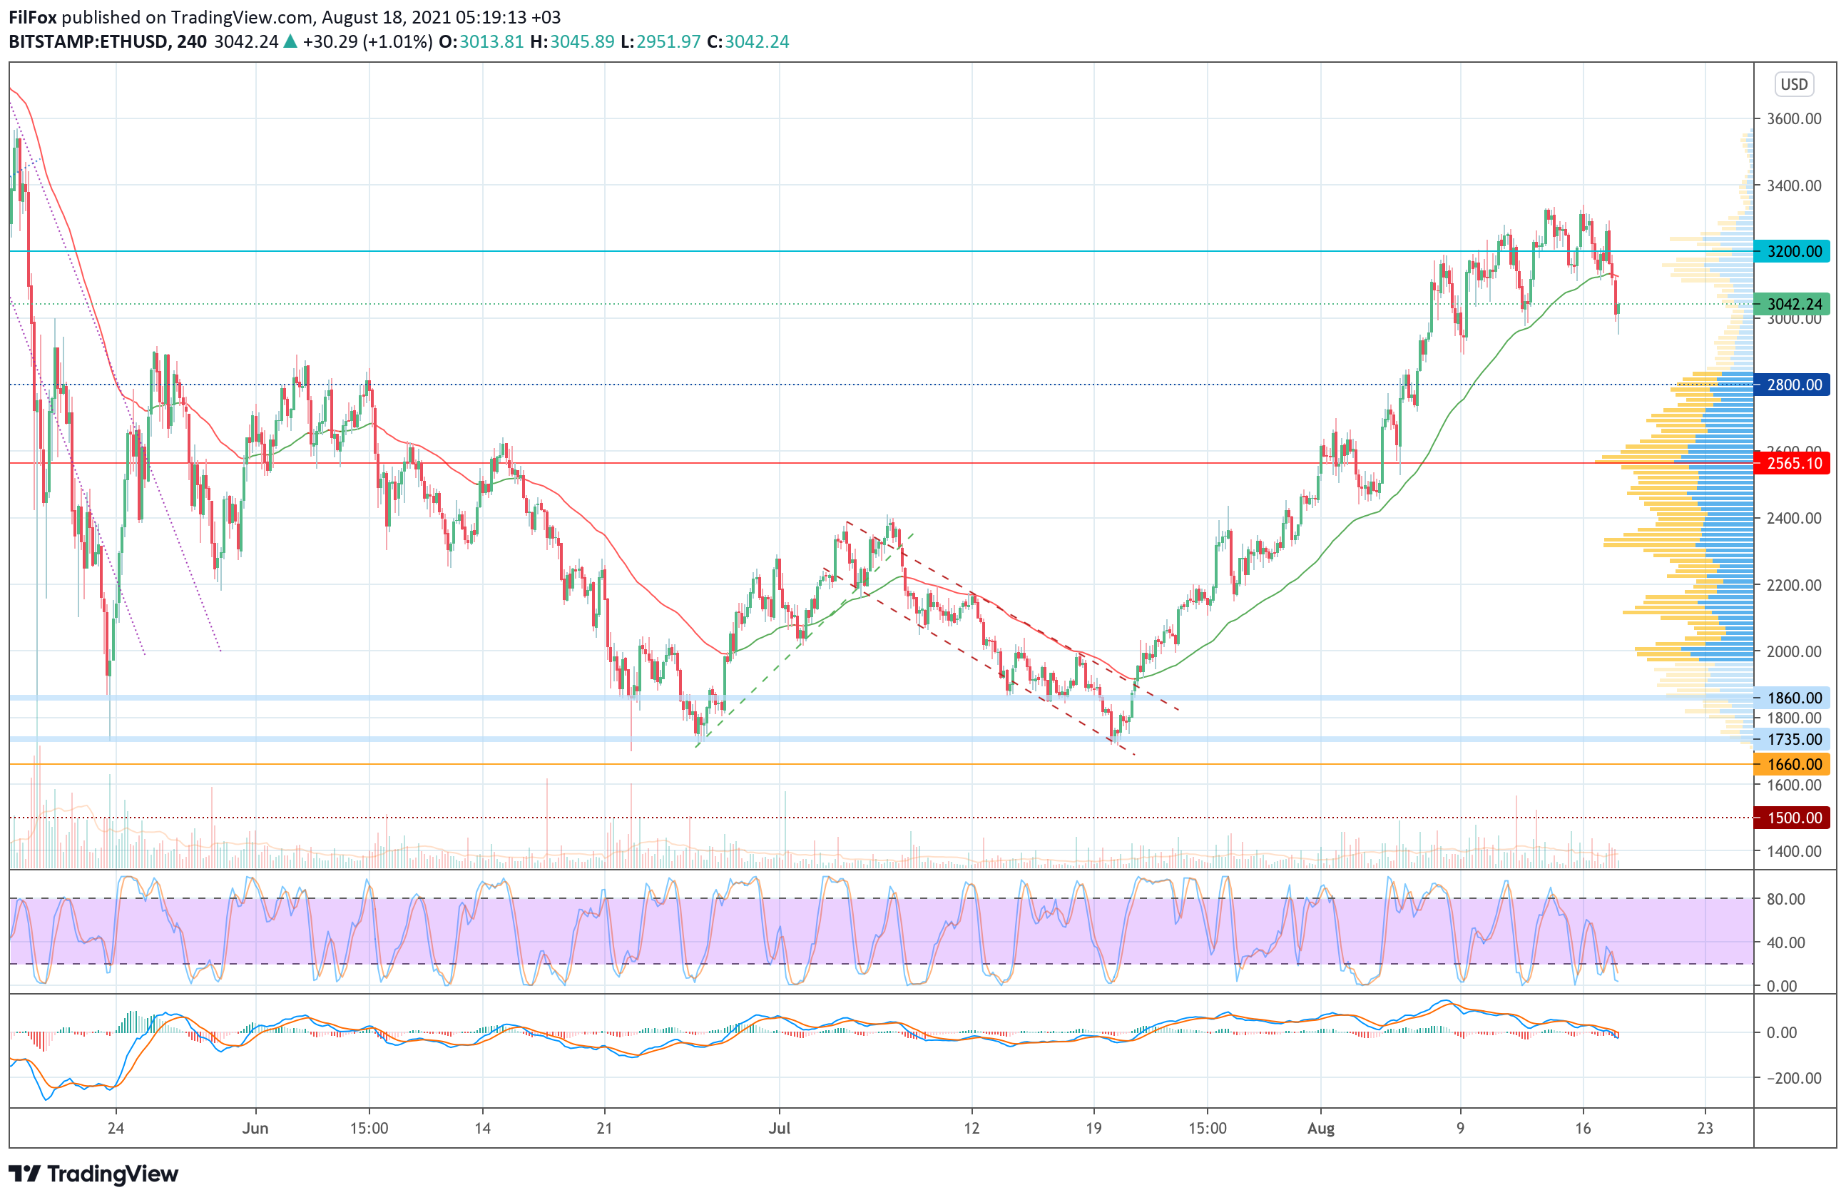Click the 80.00 stochastic level label
The width and height of the screenshot is (1846, 1200).
pyautogui.click(x=1785, y=899)
